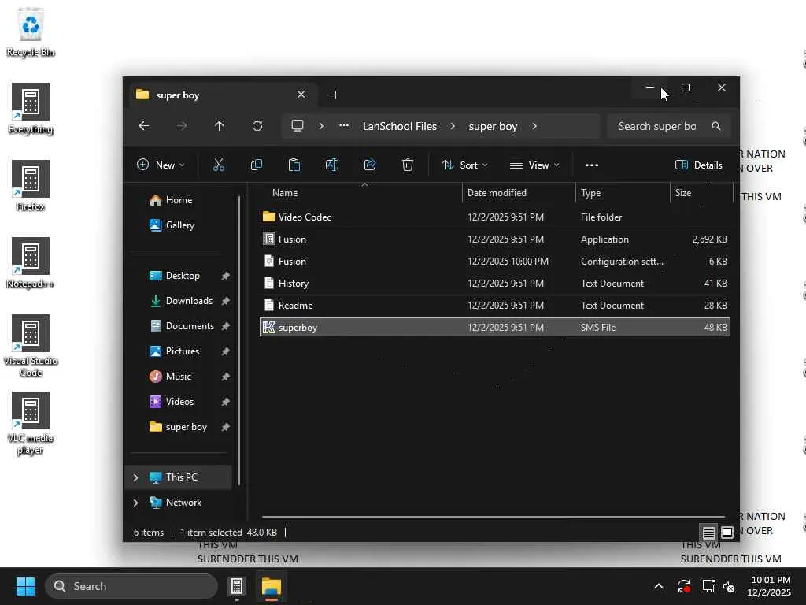
Task: Switch to details list view icon
Action: (x=709, y=533)
